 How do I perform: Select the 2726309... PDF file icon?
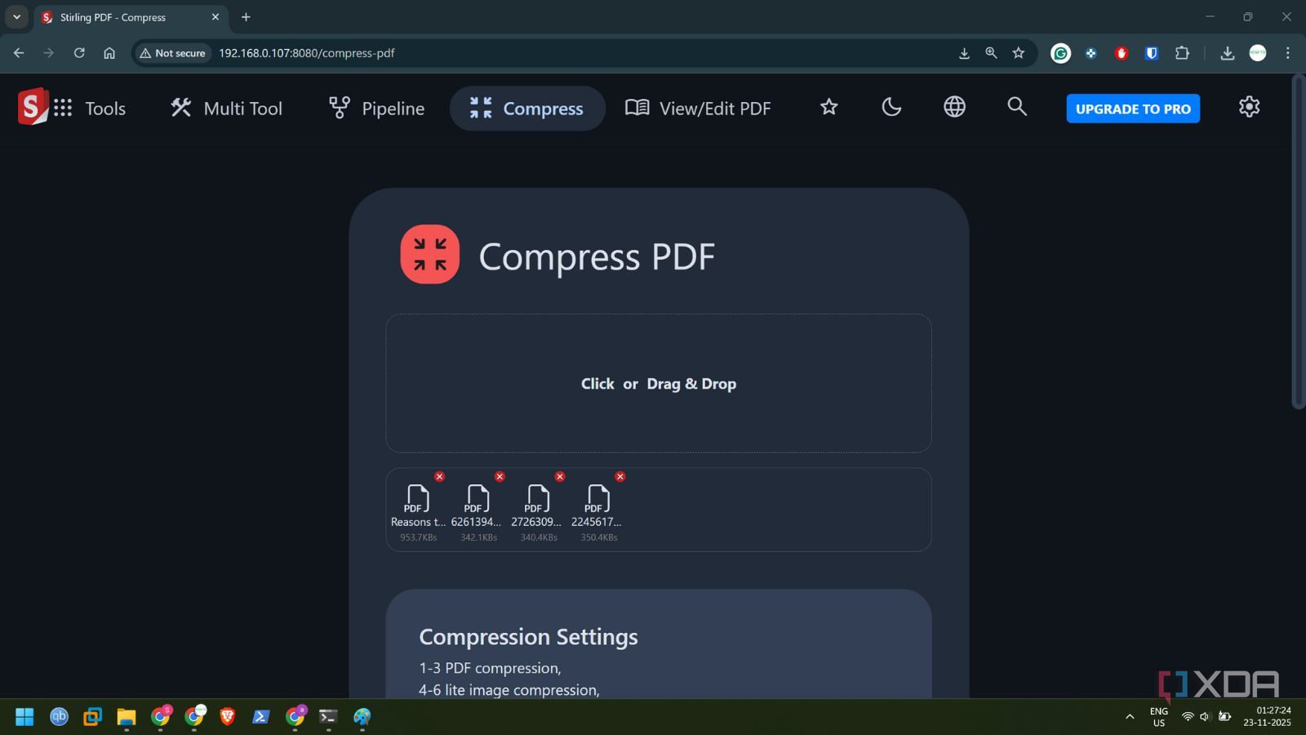pos(539,498)
